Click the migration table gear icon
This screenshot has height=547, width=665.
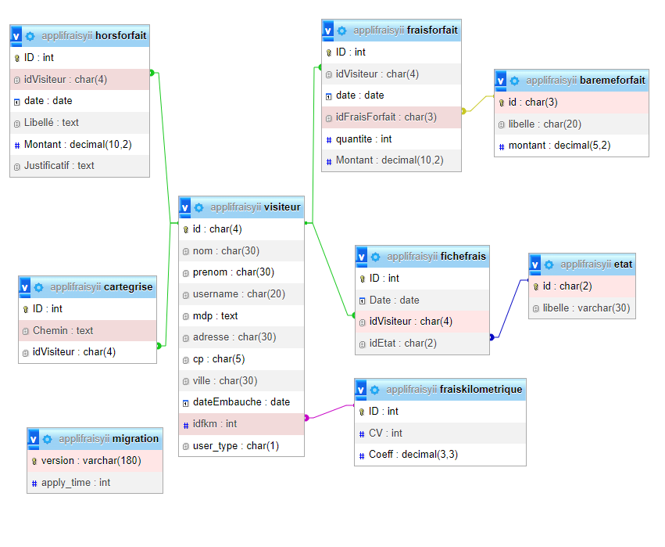[47, 439]
